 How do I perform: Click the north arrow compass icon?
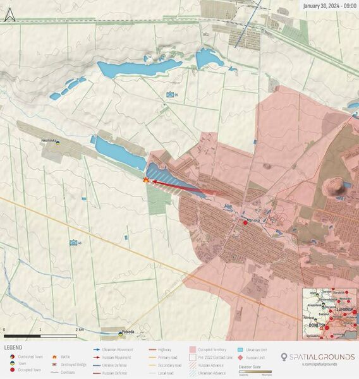point(10,15)
